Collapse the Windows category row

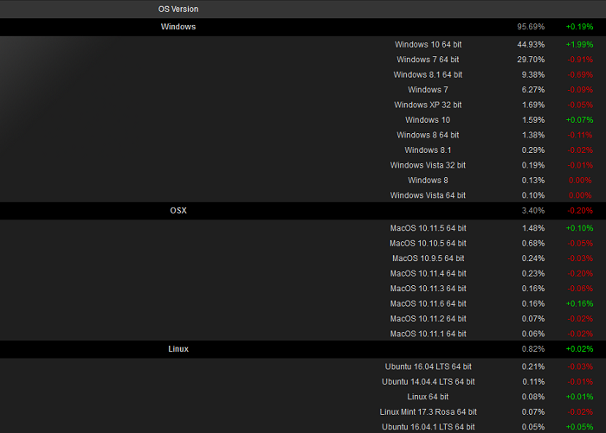point(178,27)
